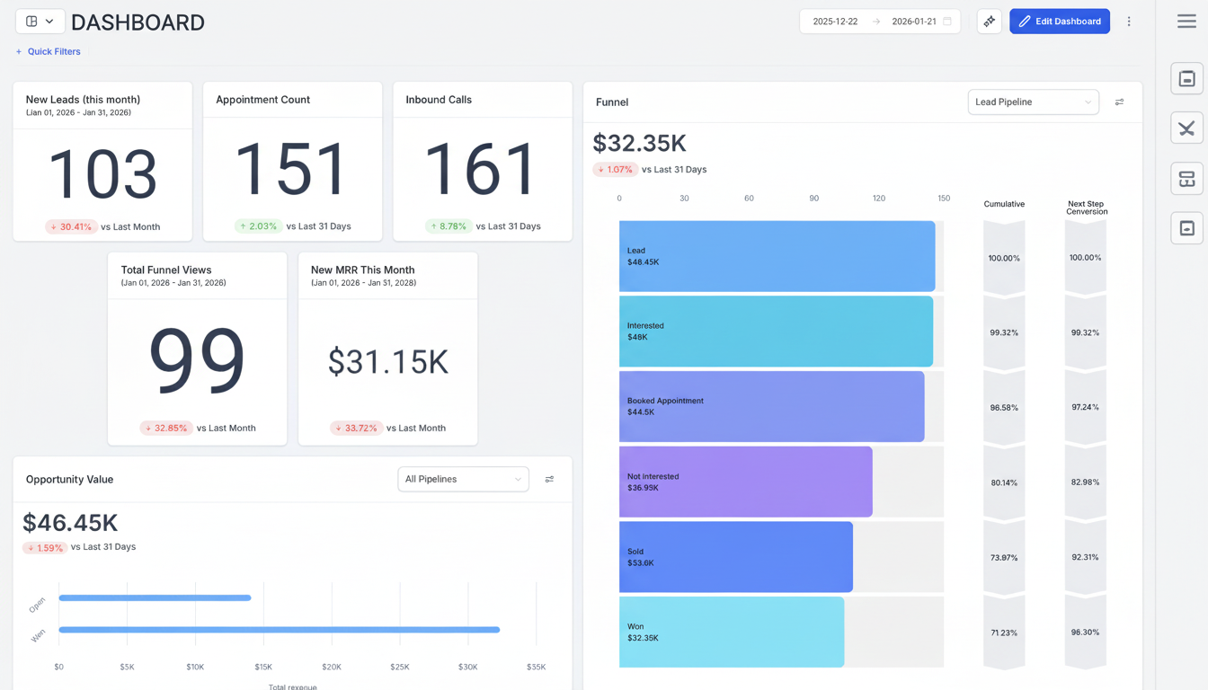Screen dimensions: 1208x690
Task: Open the Quick Filters link
Action: pyautogui.click(x=54, y=52)
